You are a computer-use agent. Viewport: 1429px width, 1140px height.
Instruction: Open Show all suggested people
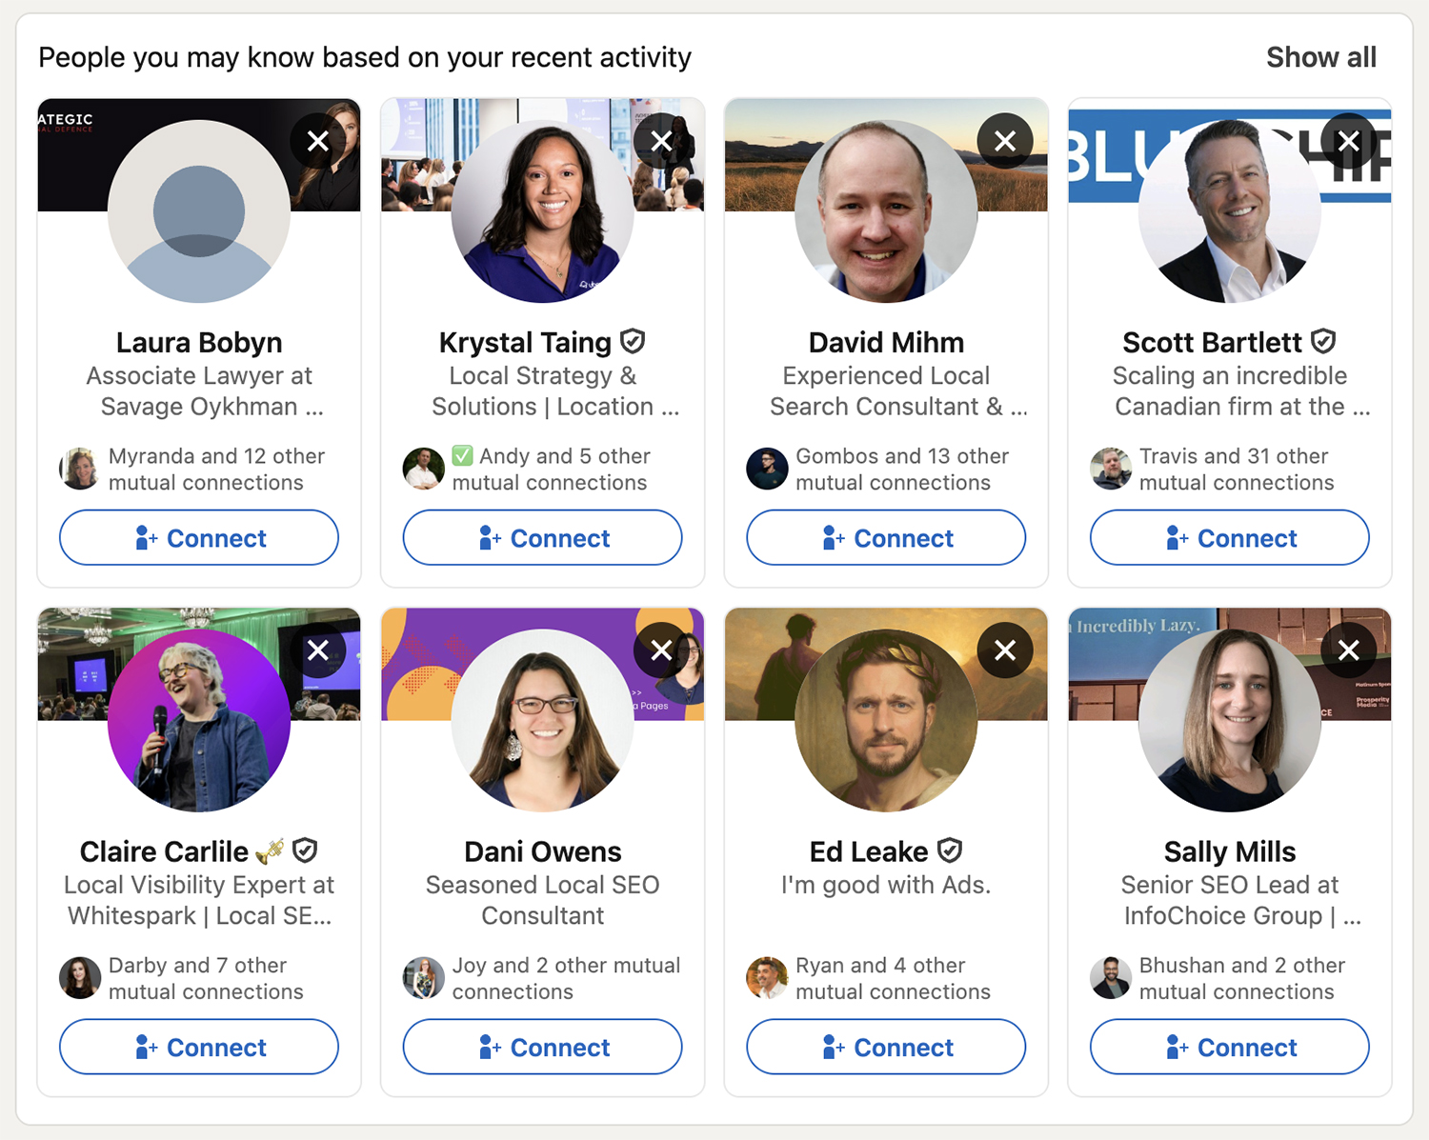pyautogui.click(x=1321, y=57)
